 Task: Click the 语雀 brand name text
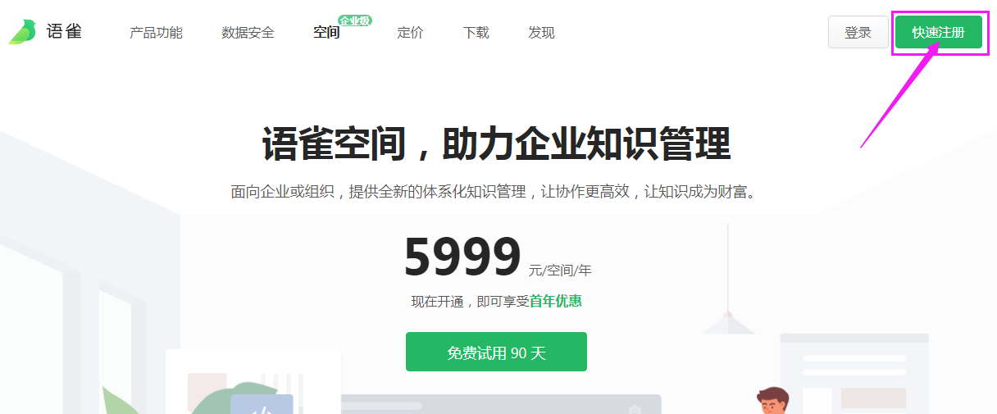(64, 32)
